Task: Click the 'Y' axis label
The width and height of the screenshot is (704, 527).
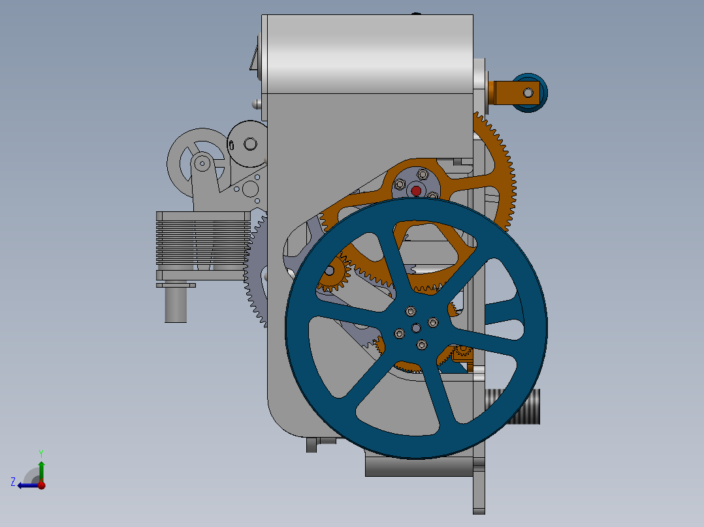Action: tap(41, 453)
